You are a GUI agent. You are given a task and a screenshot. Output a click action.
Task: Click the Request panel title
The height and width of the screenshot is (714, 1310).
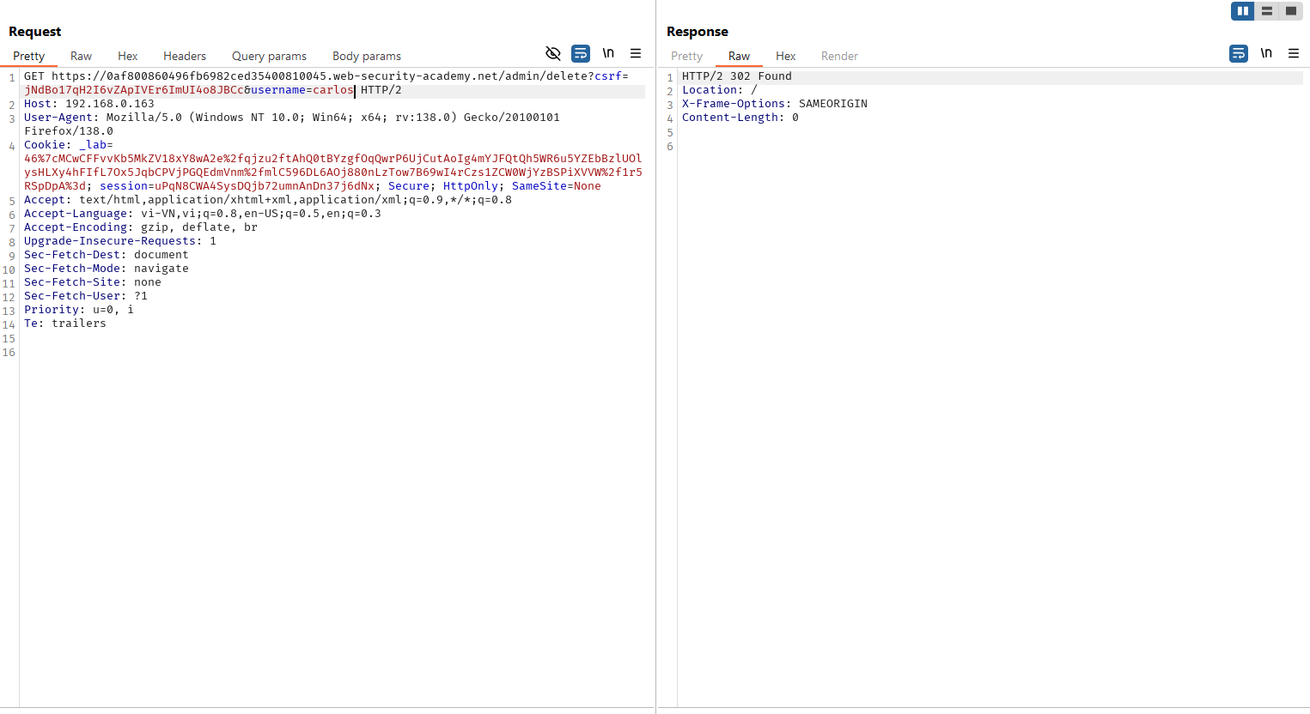tap(34, 32)
